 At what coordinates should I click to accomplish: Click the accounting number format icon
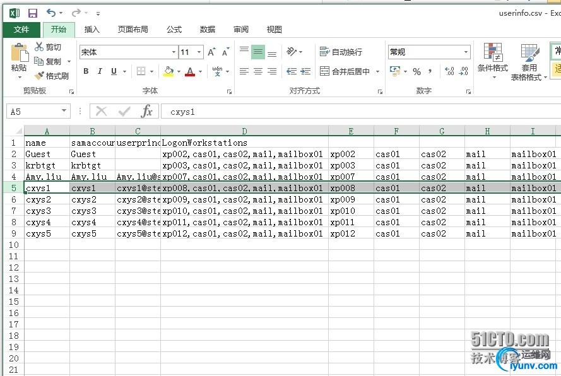point(395,71)
